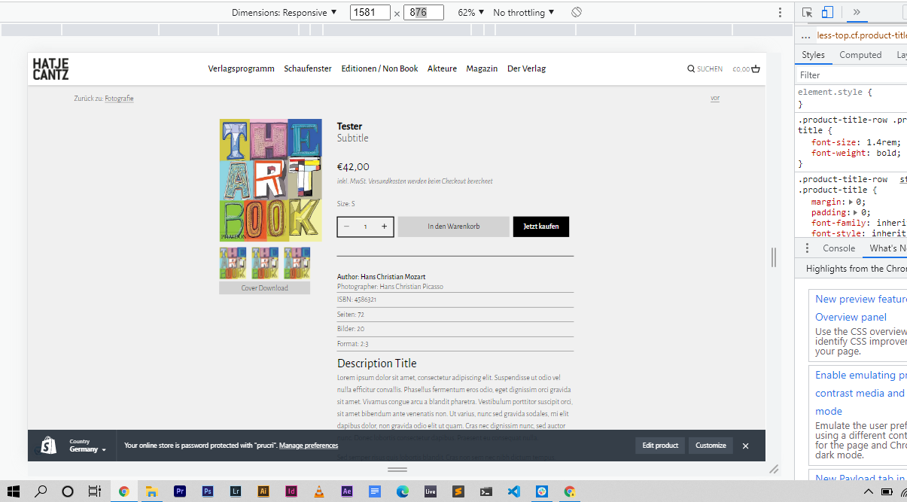Screen dimensions: 907x502
Task: Open Visual Studio Code from taskbar
Action: pos(513,491)
